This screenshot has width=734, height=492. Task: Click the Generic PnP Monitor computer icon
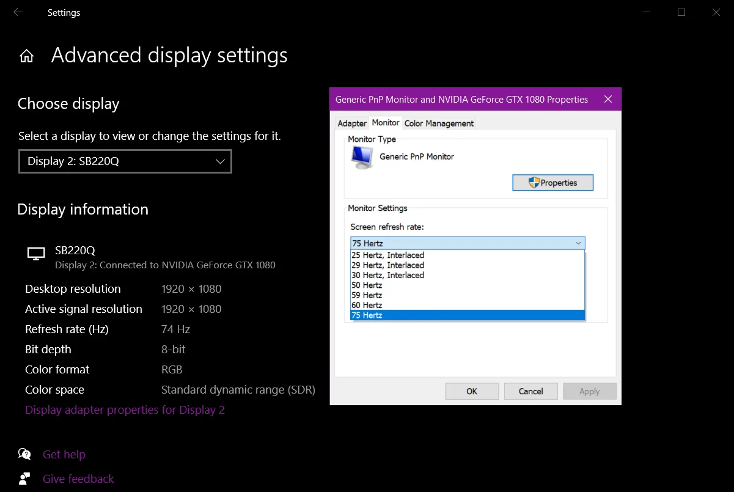tap(361, 157)
